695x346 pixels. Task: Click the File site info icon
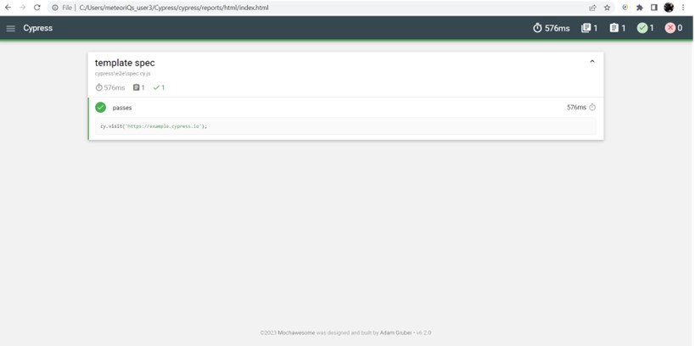(55, 8)
